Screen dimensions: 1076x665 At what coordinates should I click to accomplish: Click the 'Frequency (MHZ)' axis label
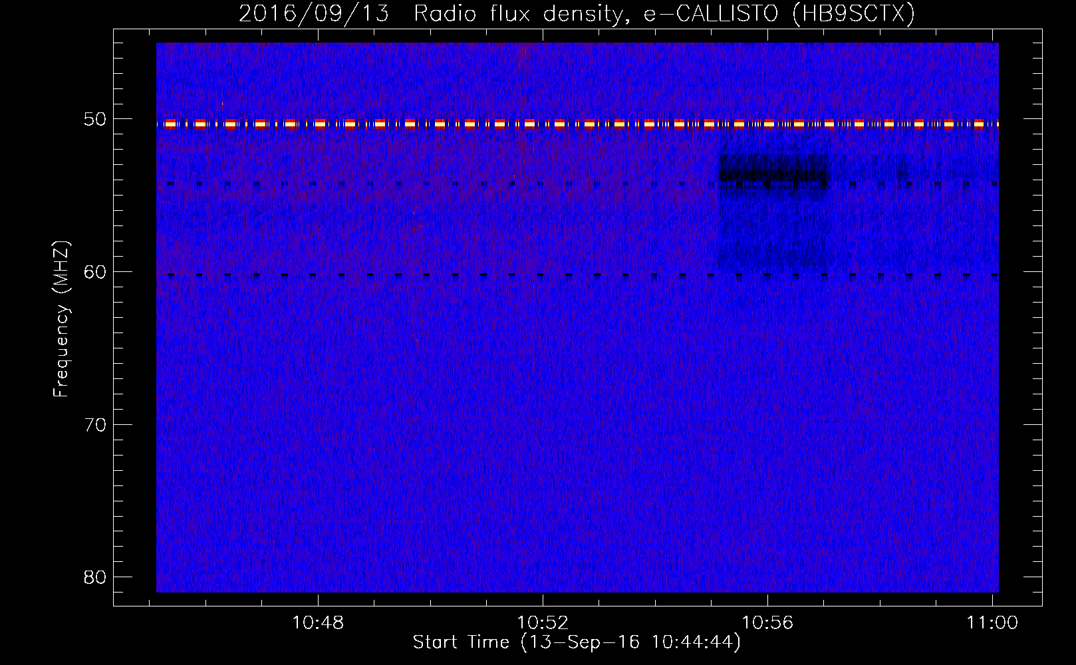coord(61,319)
